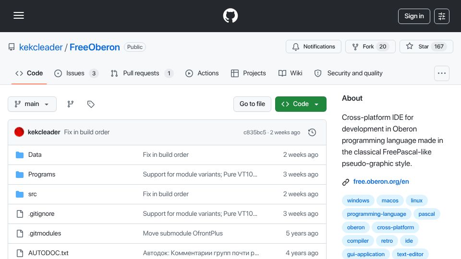Open the latest commit message in the header
This screenshot has height=259, width=461.
pos(87,132)
